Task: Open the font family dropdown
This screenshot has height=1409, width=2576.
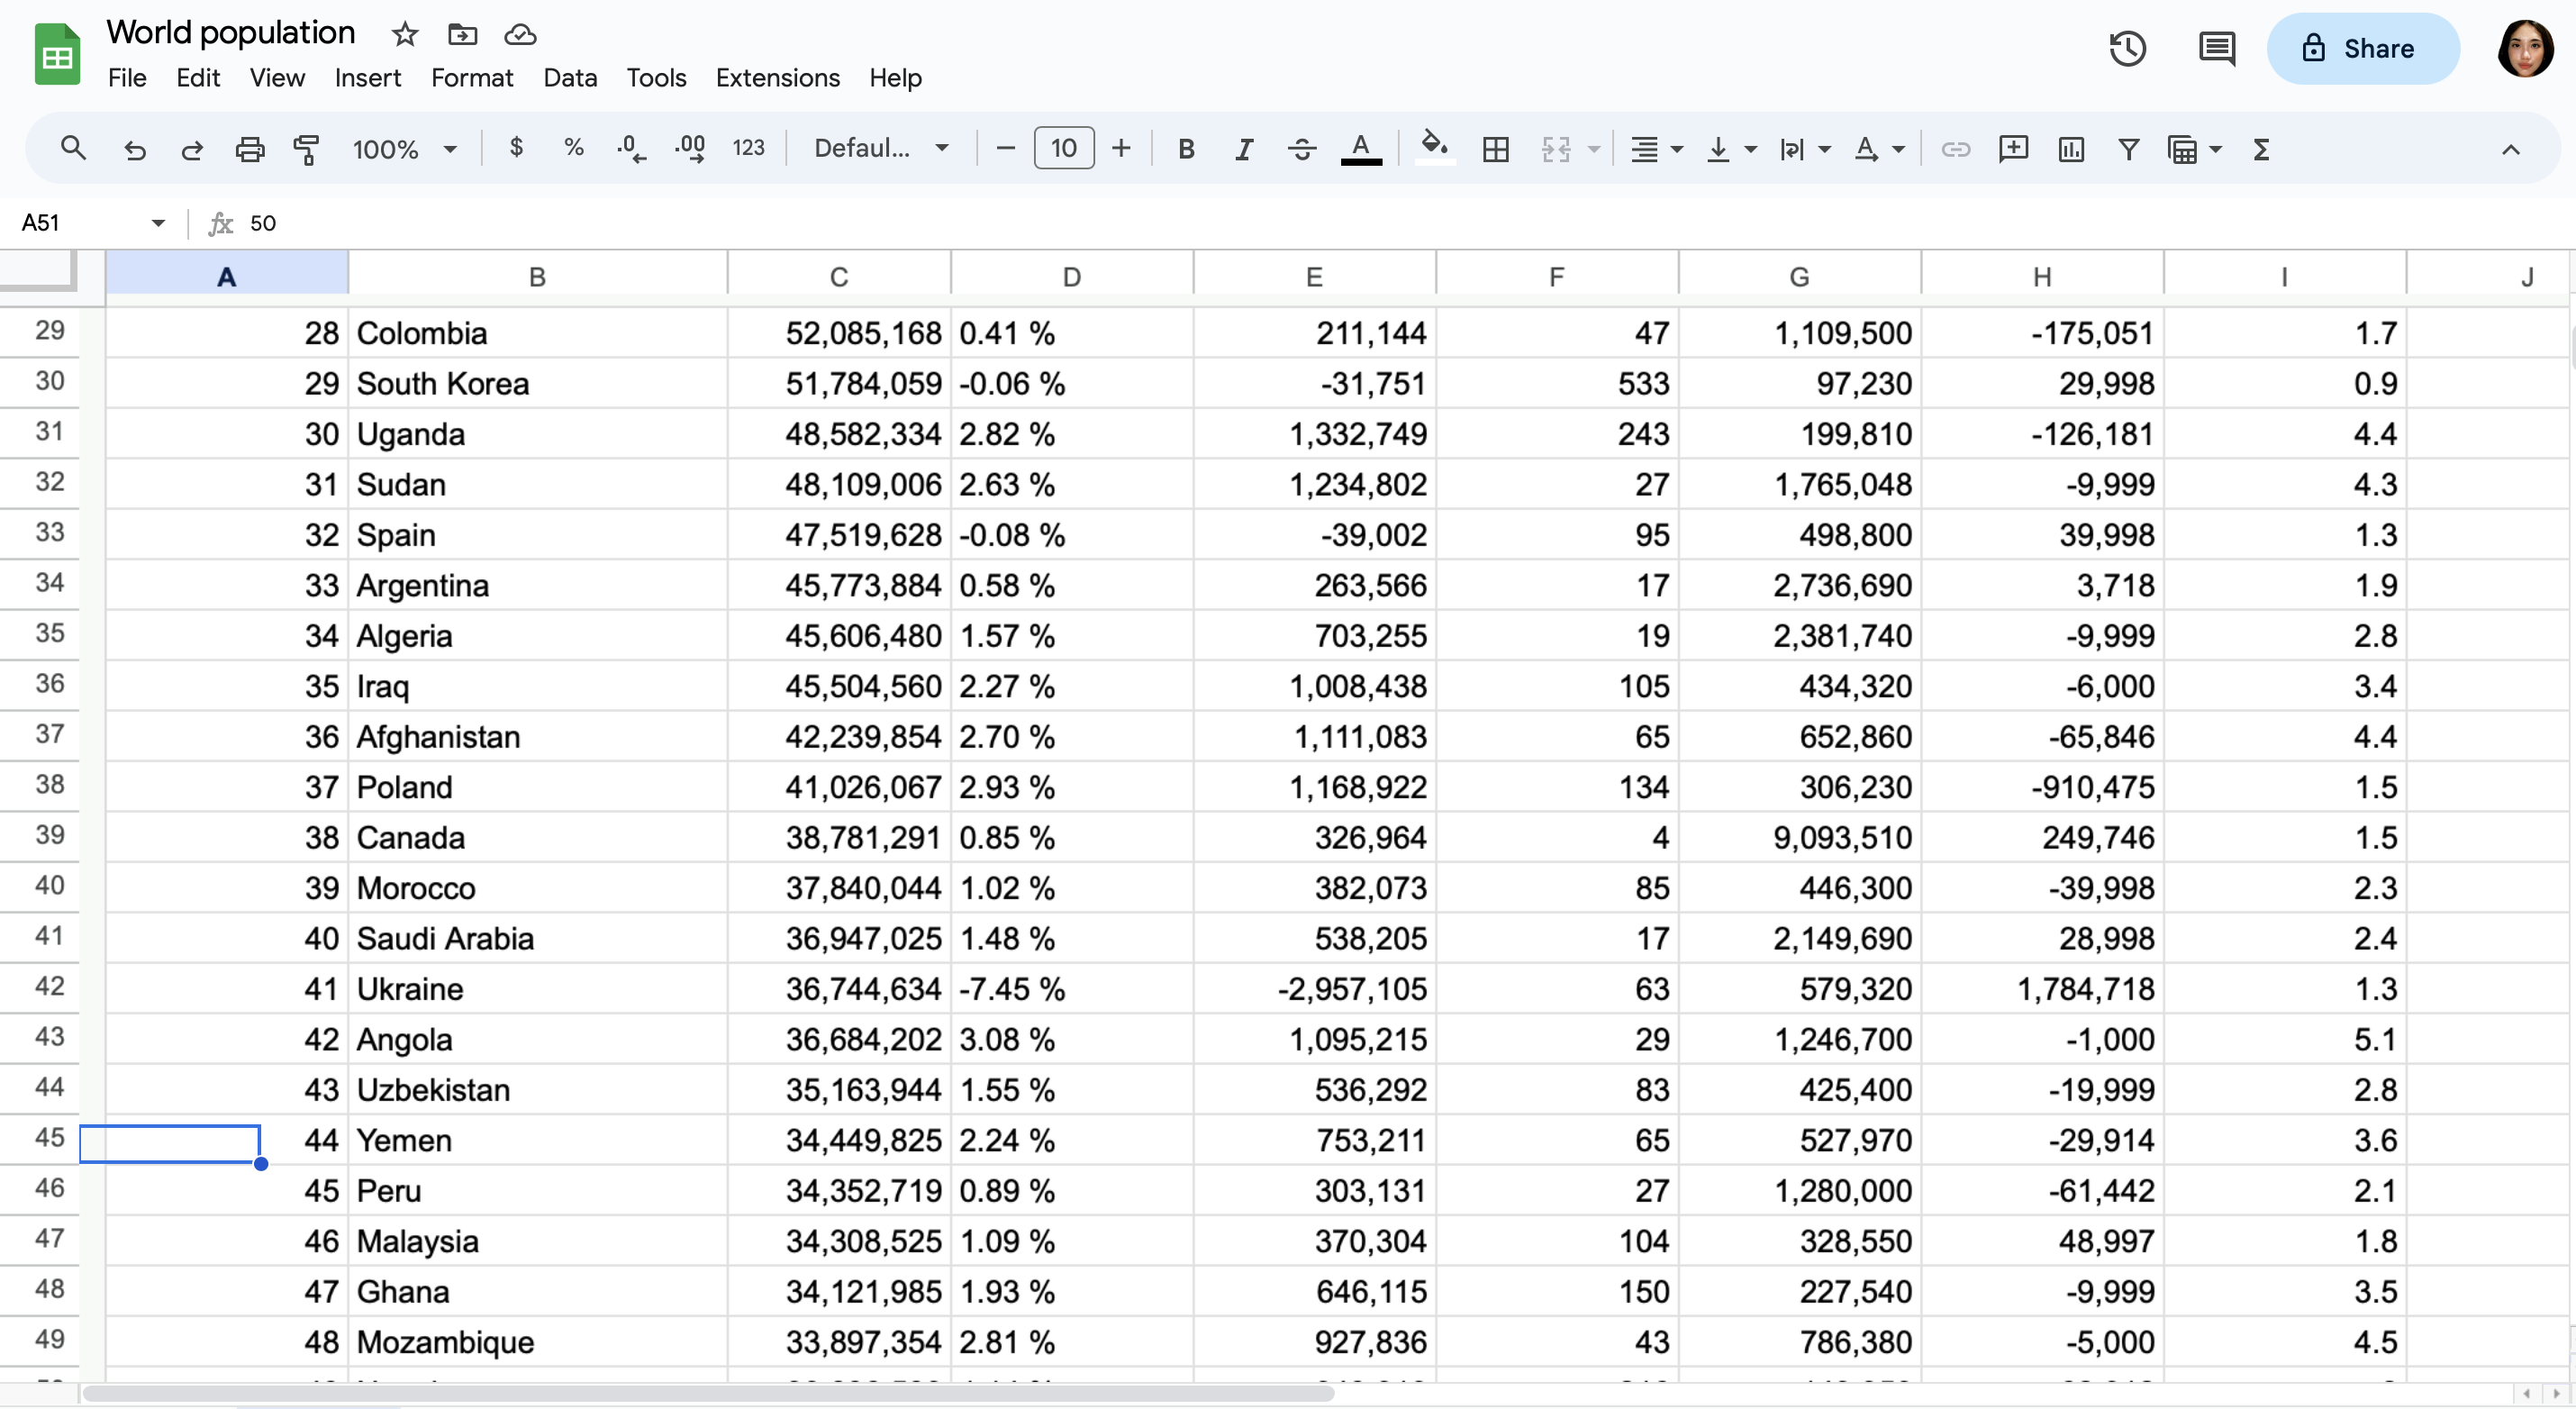Action: pos(880,149)
